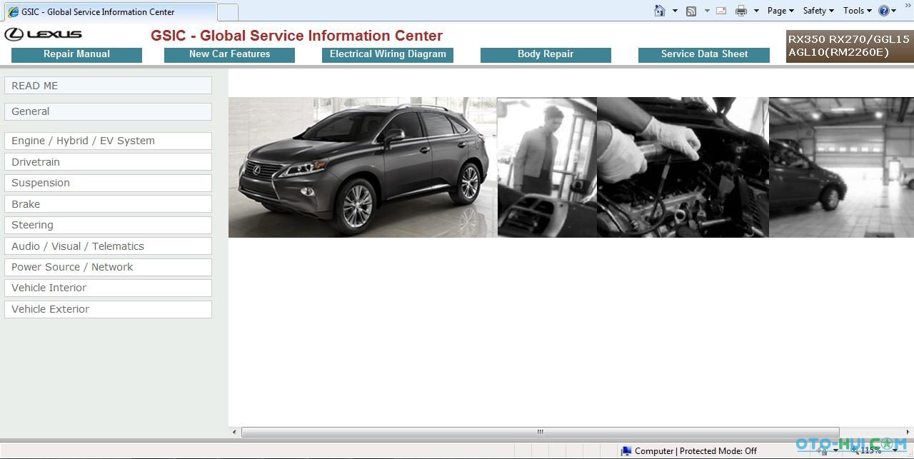This screenshot has height=459, width=914.
Task: Click the Protected Mode status text
Action: [718, 451]
